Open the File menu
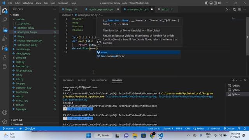The height and width of the screenshot is (140, 249). pos(10,3)
